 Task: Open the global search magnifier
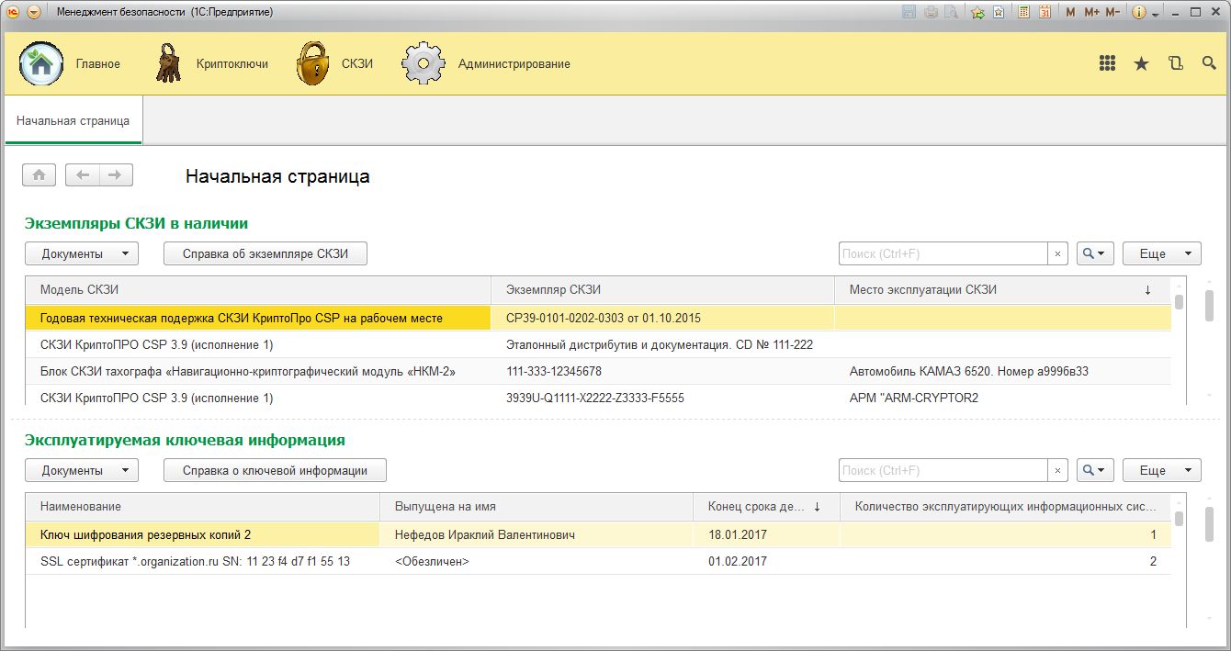[1209, 63]
